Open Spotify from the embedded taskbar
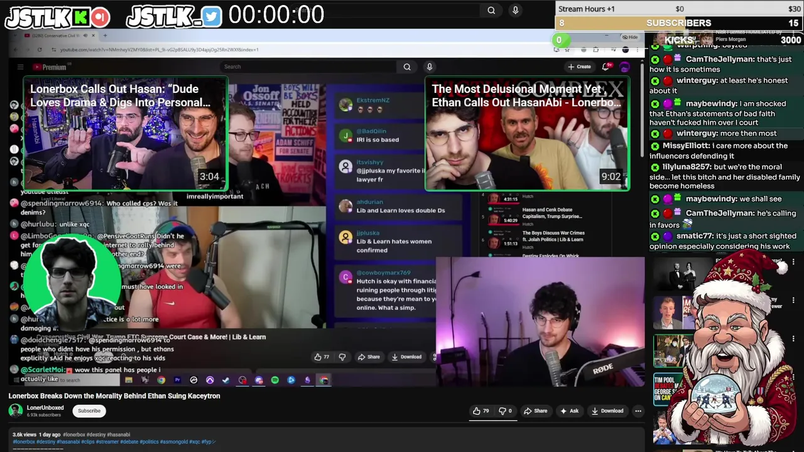This screenshot has height=452, width=804. [x=275, y=380]
